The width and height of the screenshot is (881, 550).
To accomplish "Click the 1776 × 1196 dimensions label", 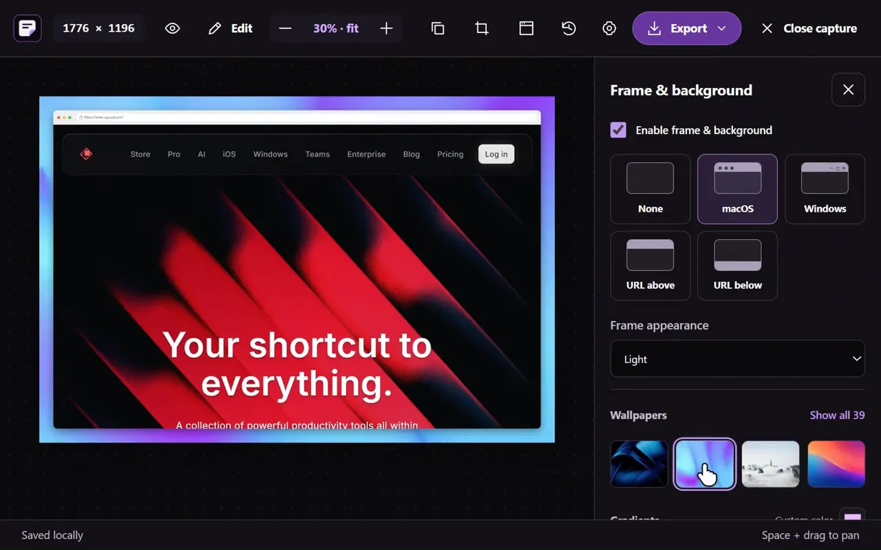I will pyautogui.click(x=98, y=28).
